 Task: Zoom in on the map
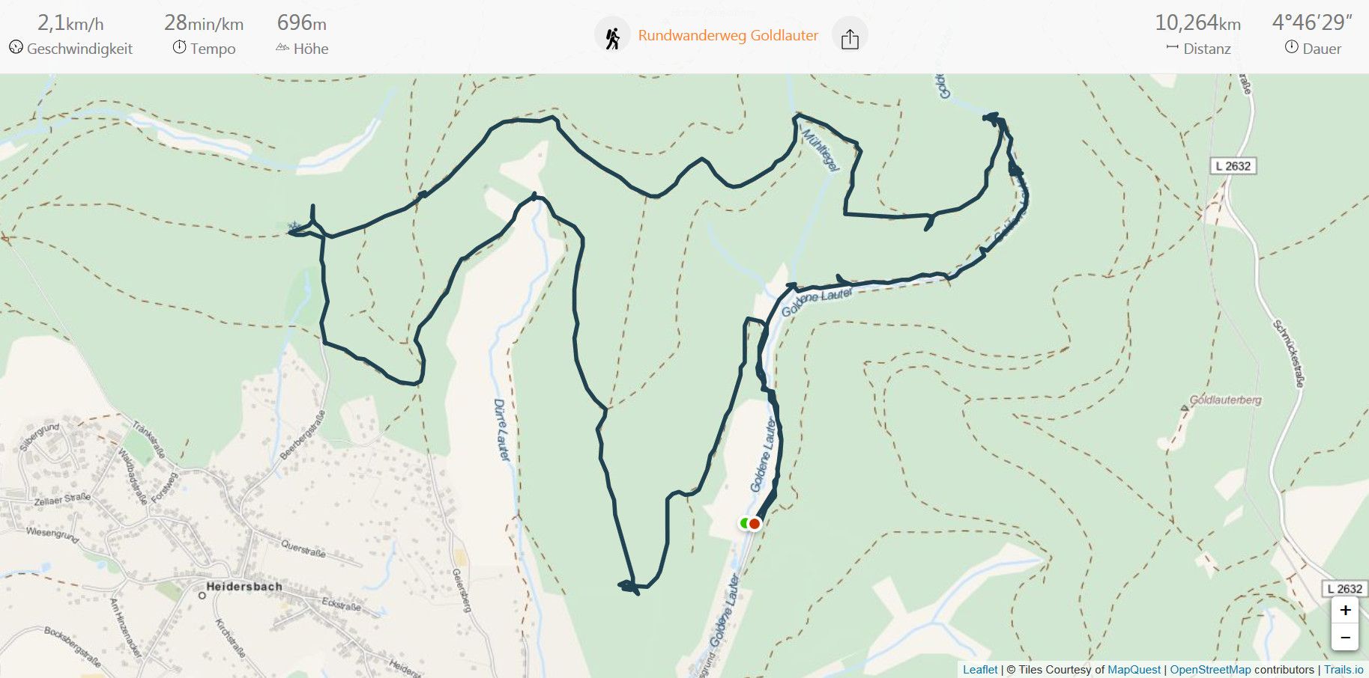coord(1345,611)
